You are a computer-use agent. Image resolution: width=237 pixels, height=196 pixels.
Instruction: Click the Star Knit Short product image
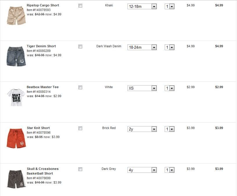click(16, 138)
